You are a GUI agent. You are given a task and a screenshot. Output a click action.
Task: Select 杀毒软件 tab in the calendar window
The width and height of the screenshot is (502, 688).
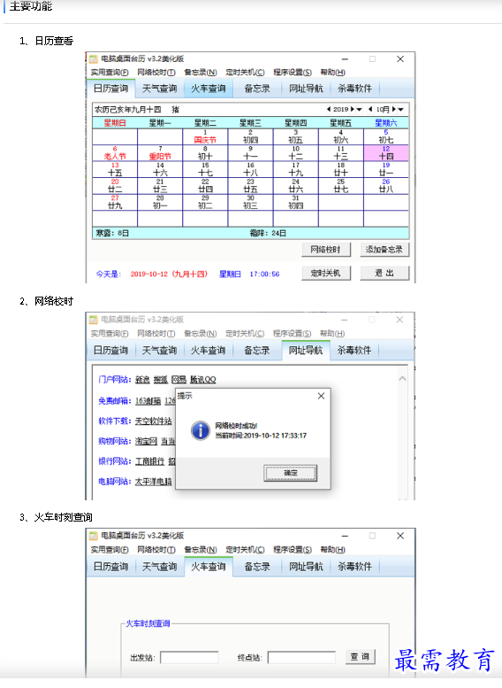[x=354, y=89]
